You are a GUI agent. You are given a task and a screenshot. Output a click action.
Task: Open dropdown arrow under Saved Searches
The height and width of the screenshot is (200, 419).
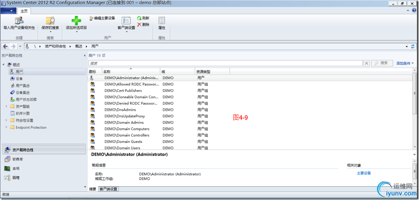tap(50, 32)
